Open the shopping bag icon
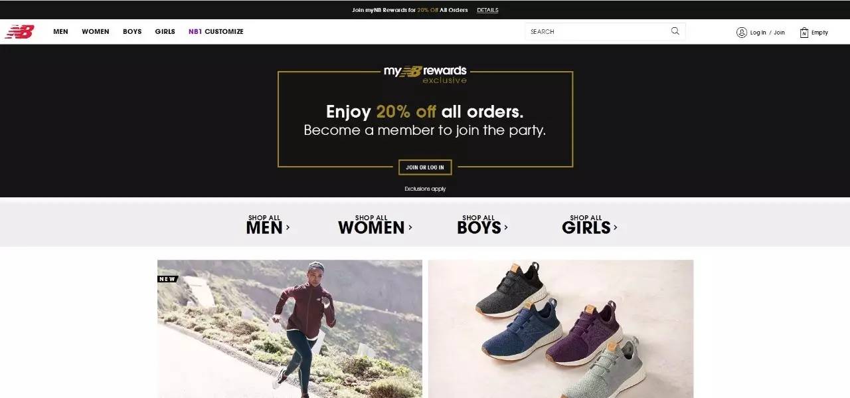This screenshot has width=850, height=398. pyautogui.click(x=804, y=32)
